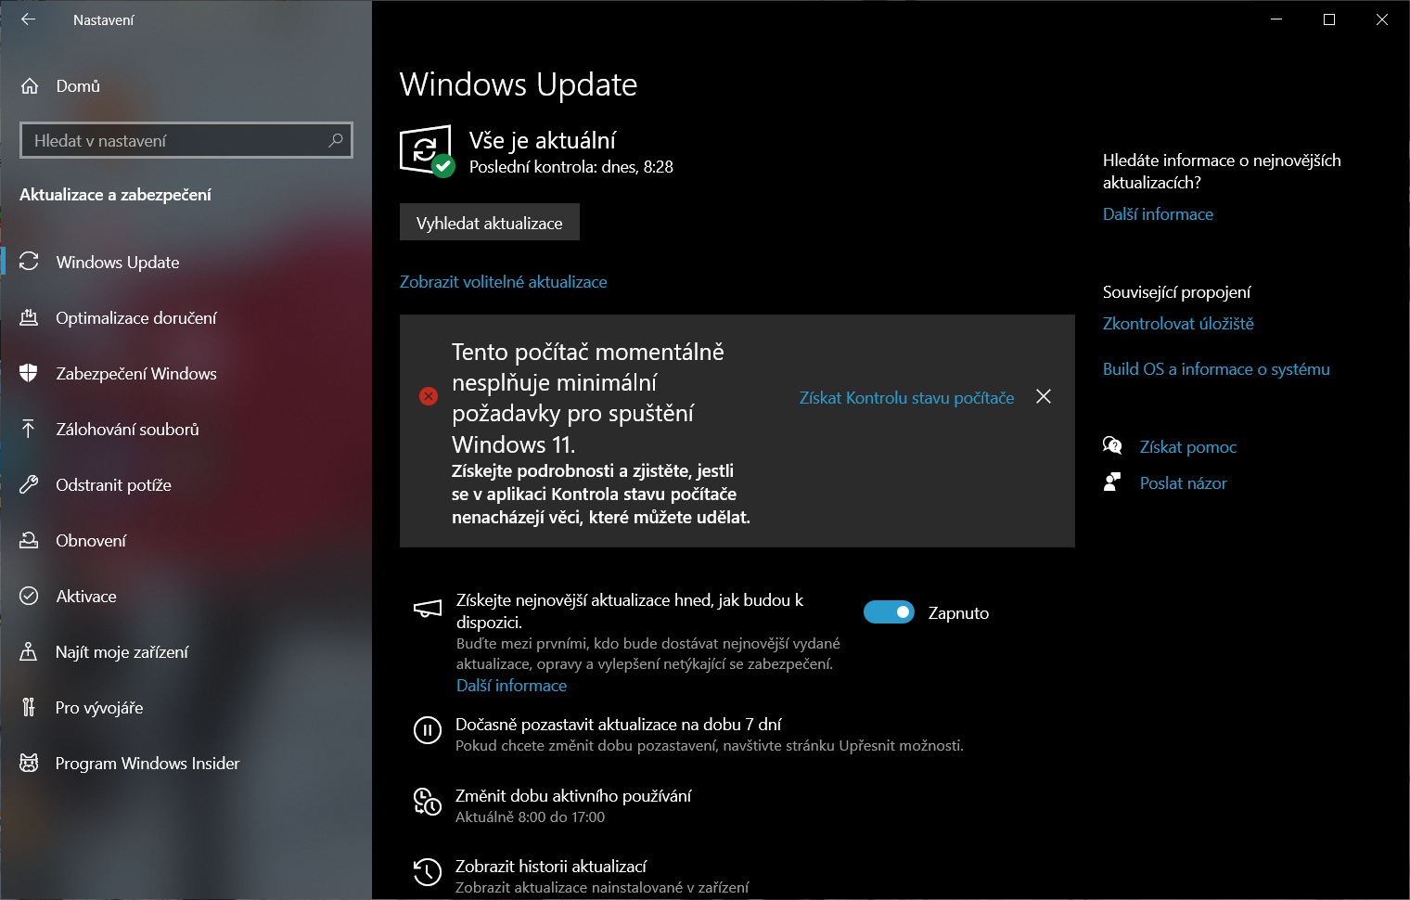Click the update status icon with green check
Viewport: 1410px width, 900px height.
click(427, 150)
